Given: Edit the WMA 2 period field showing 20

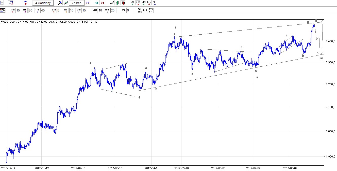Looking at the screenshot, I should (113, 10).
